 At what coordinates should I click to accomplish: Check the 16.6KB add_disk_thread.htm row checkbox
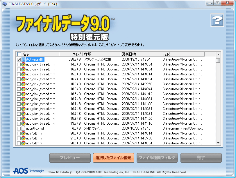[x=19, y=94]
